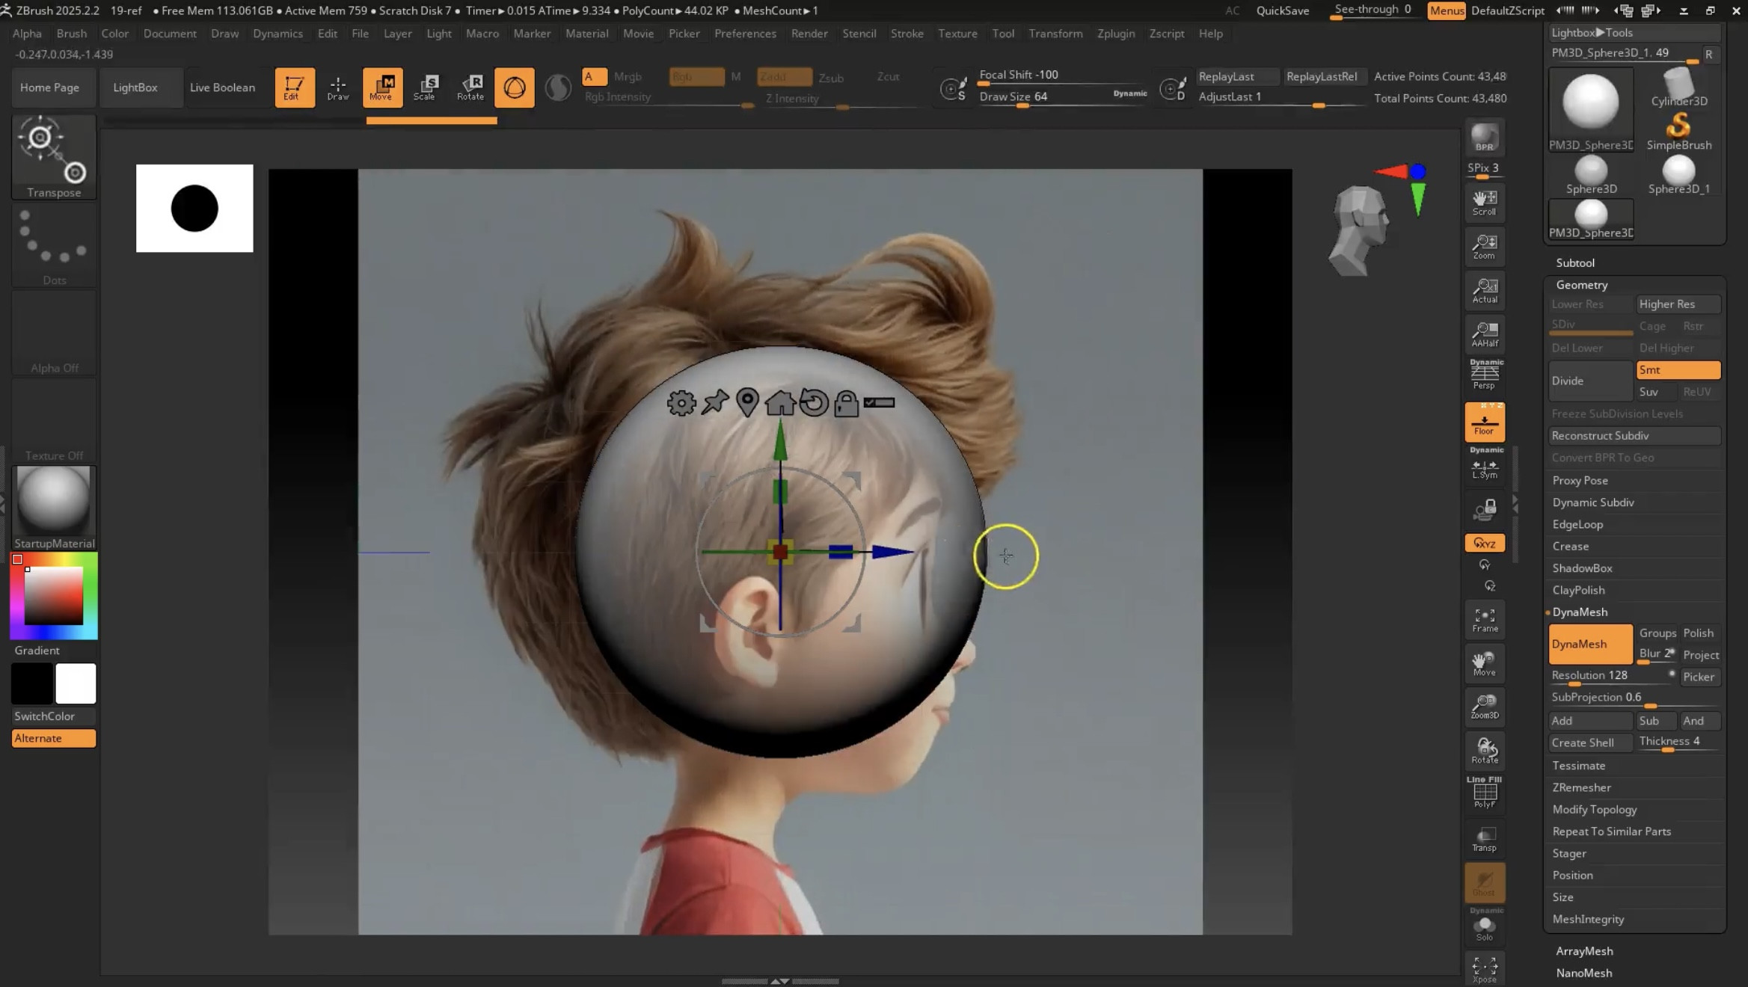1748x987 pixels.
Task: Open gizmo customize gear icon
Action: coord(681,403)
